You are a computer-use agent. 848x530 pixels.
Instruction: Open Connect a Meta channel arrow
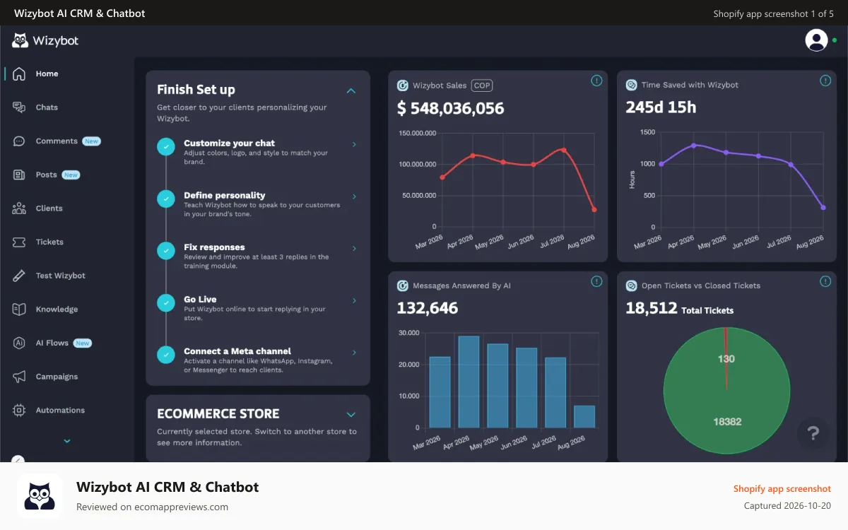pyautogui.click(x=354, y=353)
